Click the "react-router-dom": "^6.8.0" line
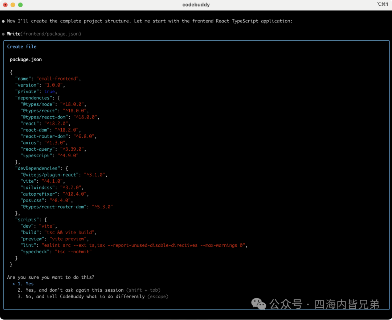This screenshot has width=392, height=320. [x=58, y=137]
